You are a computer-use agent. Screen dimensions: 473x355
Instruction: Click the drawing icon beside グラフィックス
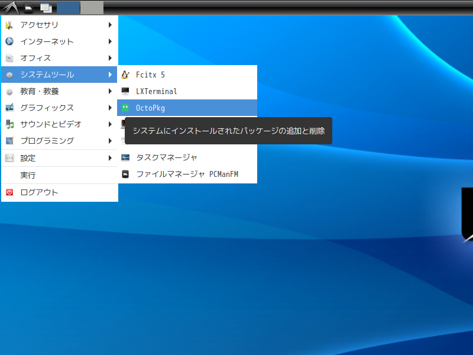click(9, 108)
